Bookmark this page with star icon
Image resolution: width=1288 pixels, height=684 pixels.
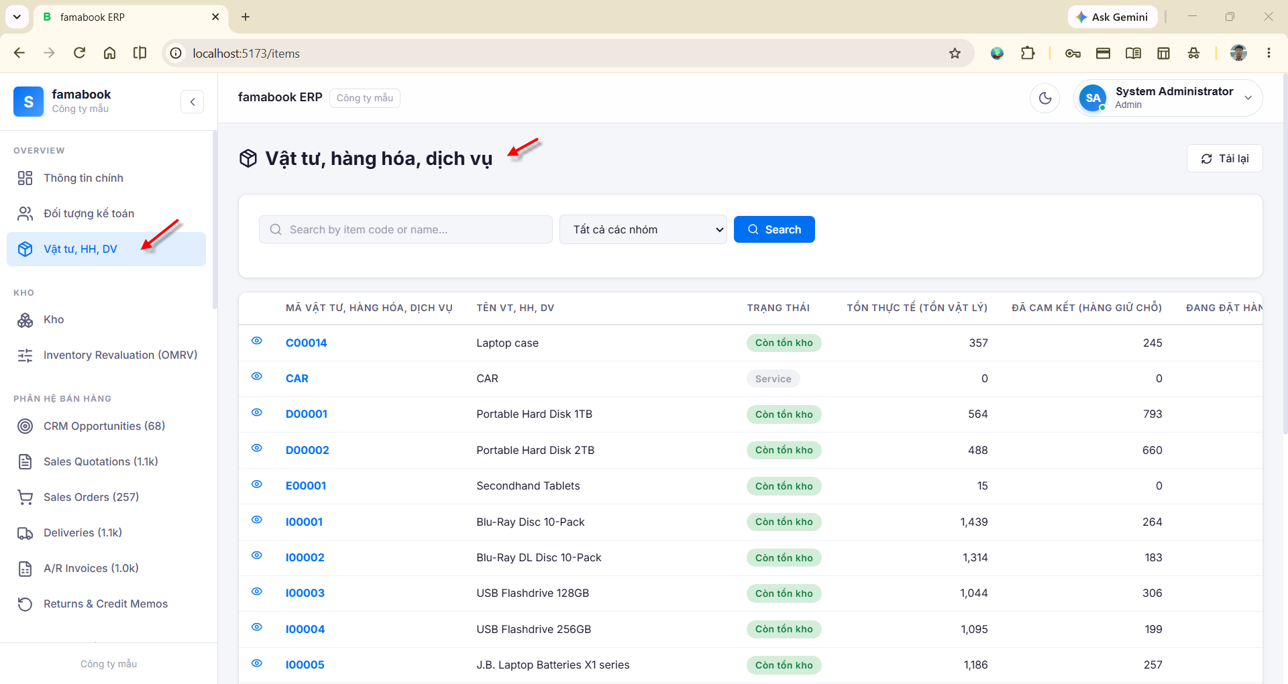[x=955, y=53]
